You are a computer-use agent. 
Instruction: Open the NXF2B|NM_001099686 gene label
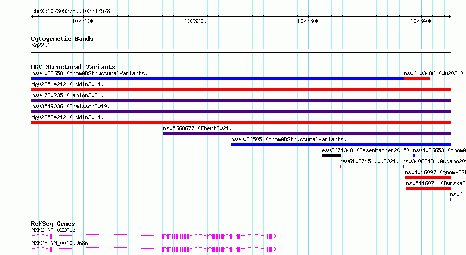pos(60,243)
